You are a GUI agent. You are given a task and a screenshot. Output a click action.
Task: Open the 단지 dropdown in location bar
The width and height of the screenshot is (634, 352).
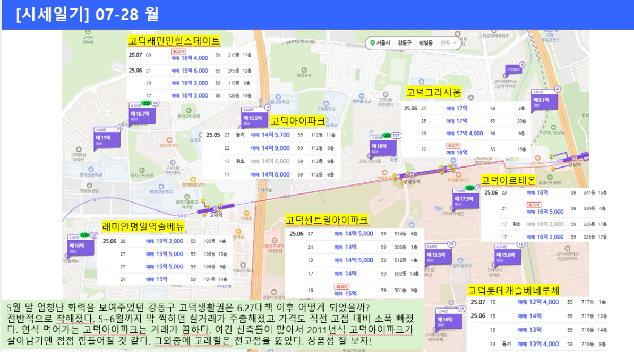click(449, 43)
